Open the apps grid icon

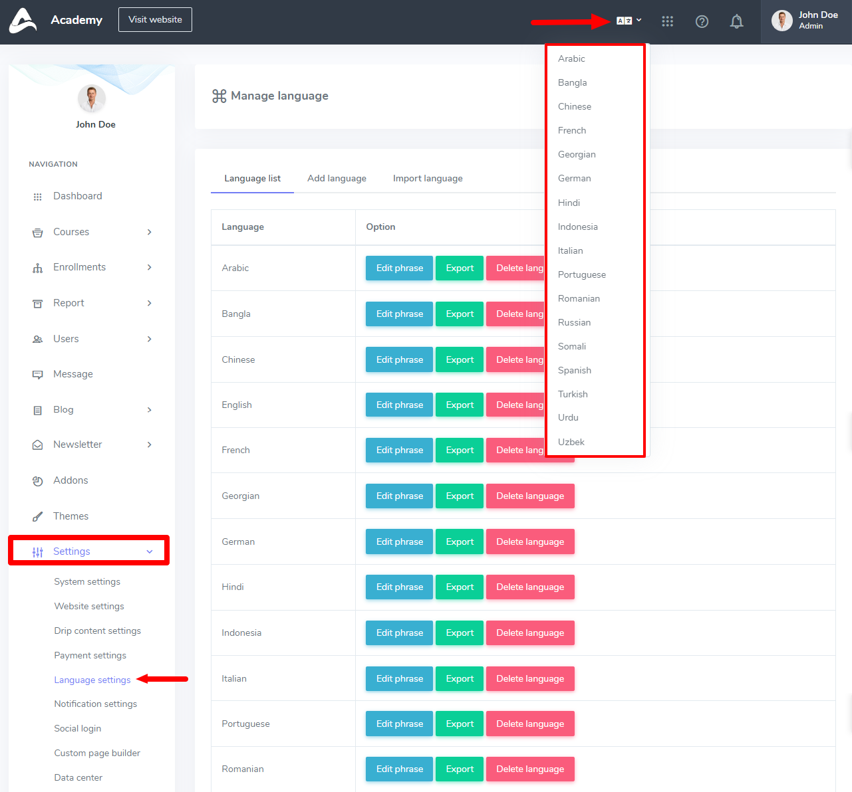pyautogui.click(x=668, y=21)
